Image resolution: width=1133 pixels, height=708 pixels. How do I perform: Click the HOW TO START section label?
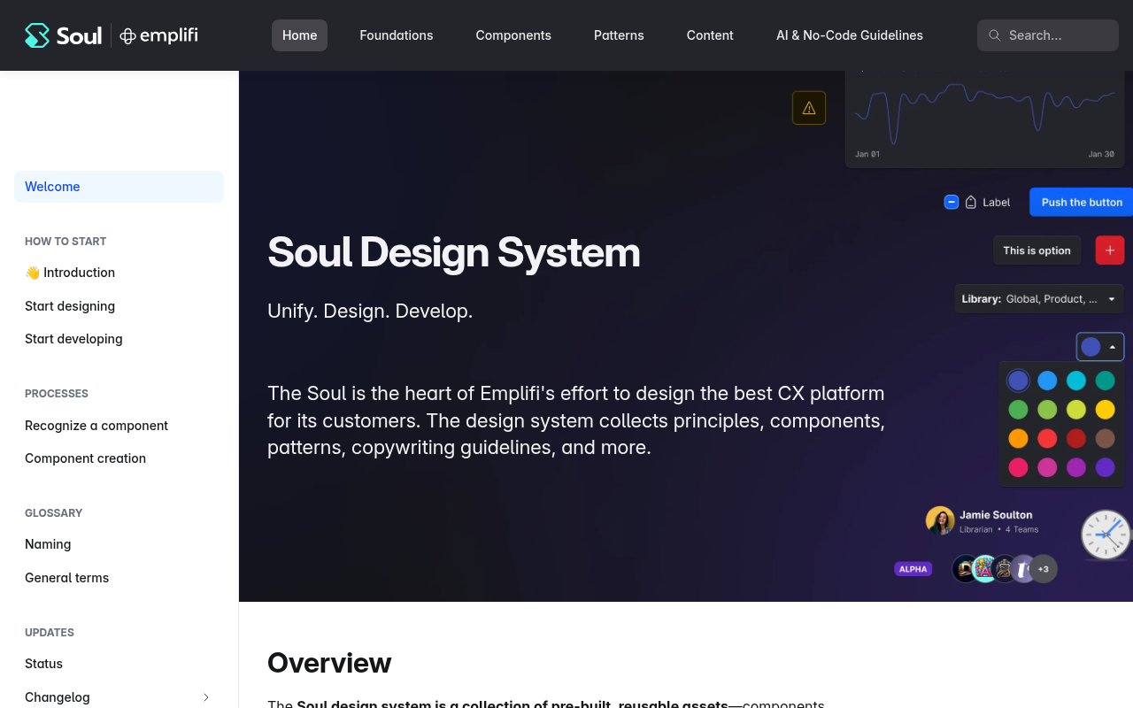tap(66, 242)
